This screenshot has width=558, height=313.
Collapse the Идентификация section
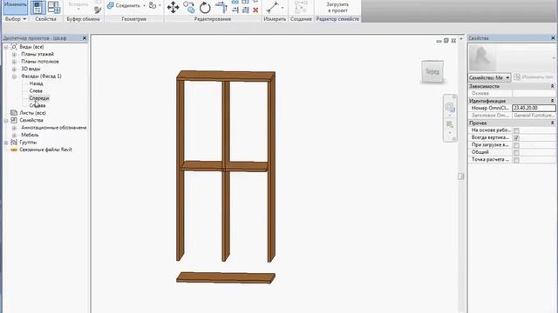tap(552, 101)
